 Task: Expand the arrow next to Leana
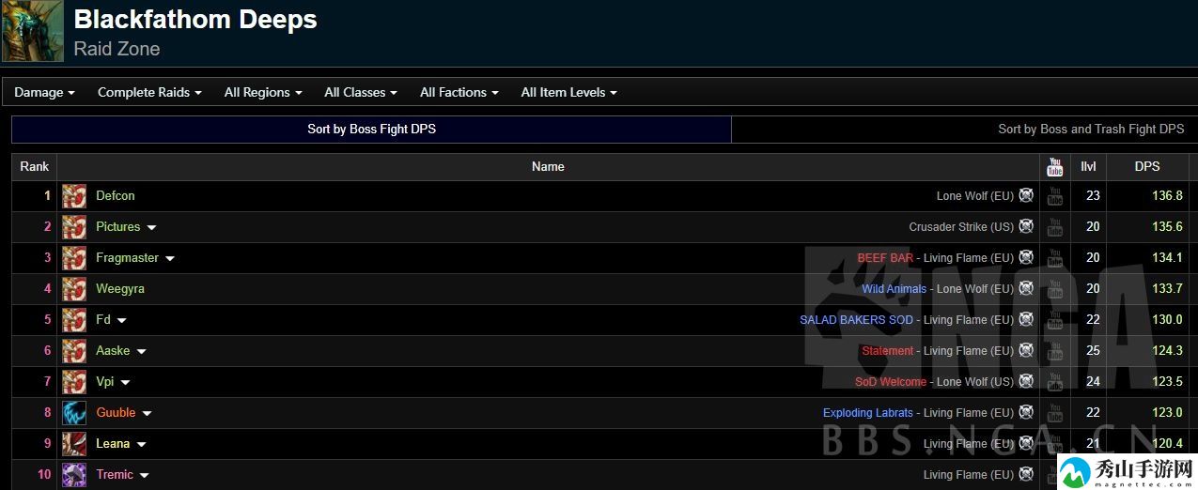point(140,445)
